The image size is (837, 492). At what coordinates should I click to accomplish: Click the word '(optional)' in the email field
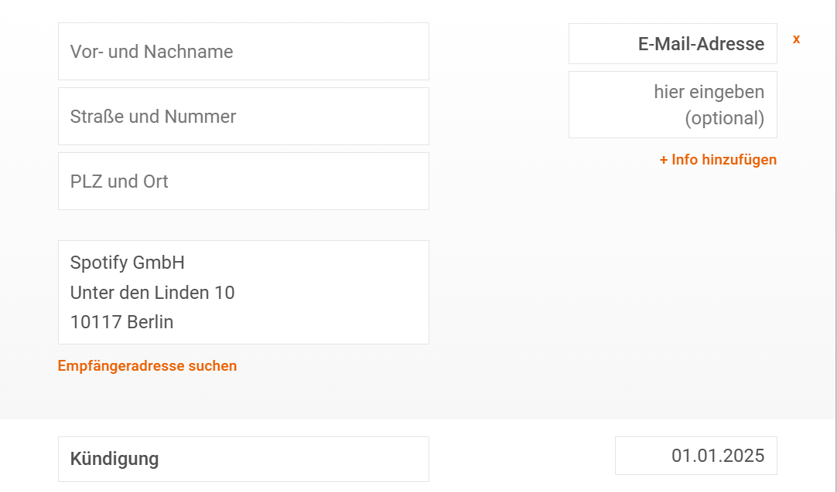[x=724, y=118]
